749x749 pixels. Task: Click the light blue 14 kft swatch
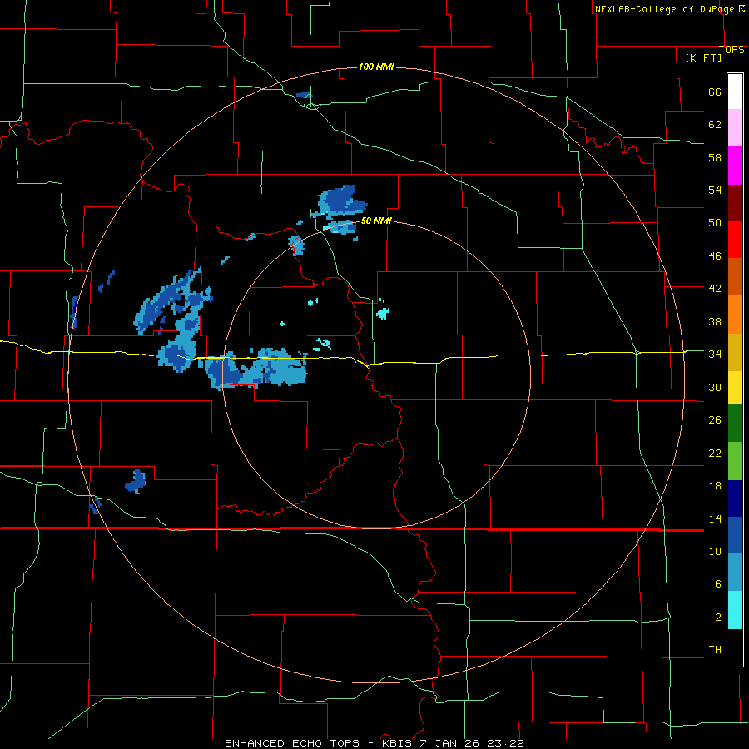click(x=735, y=573)
